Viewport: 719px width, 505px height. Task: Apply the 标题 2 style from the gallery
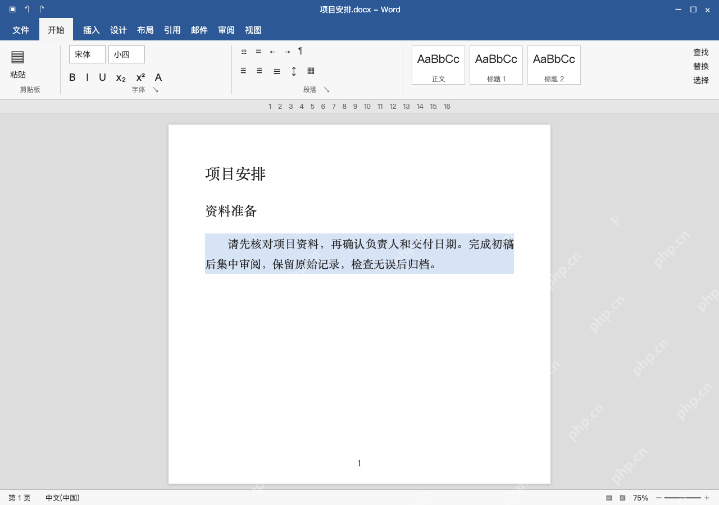click(x=554, y=65)
